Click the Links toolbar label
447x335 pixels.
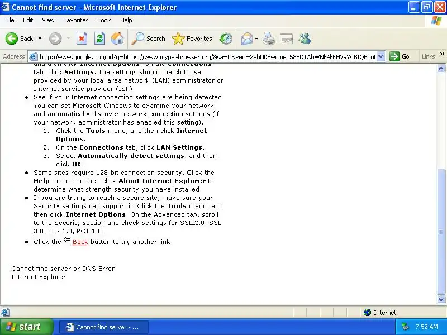point(428,56)
